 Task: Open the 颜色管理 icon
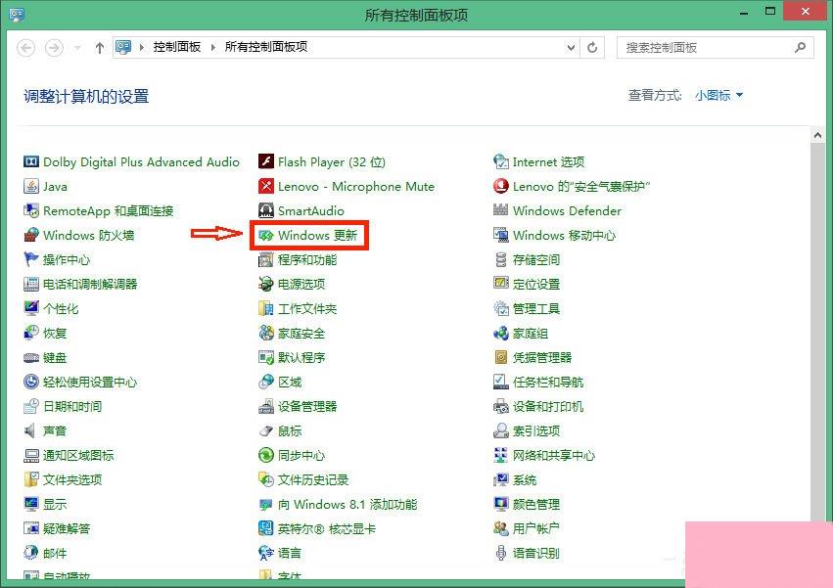501,504
